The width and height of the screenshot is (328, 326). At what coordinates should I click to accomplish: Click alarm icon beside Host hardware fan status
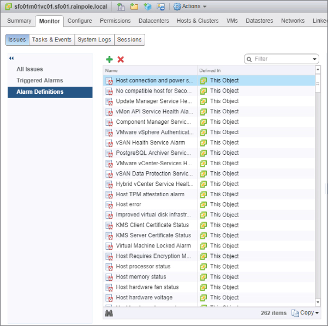(x=109, y=287)
